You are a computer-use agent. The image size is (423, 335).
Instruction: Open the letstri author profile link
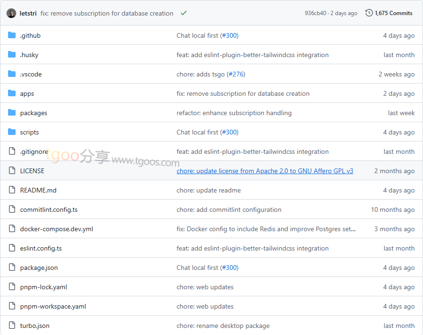pyautogui.click(x=28, y=13)
